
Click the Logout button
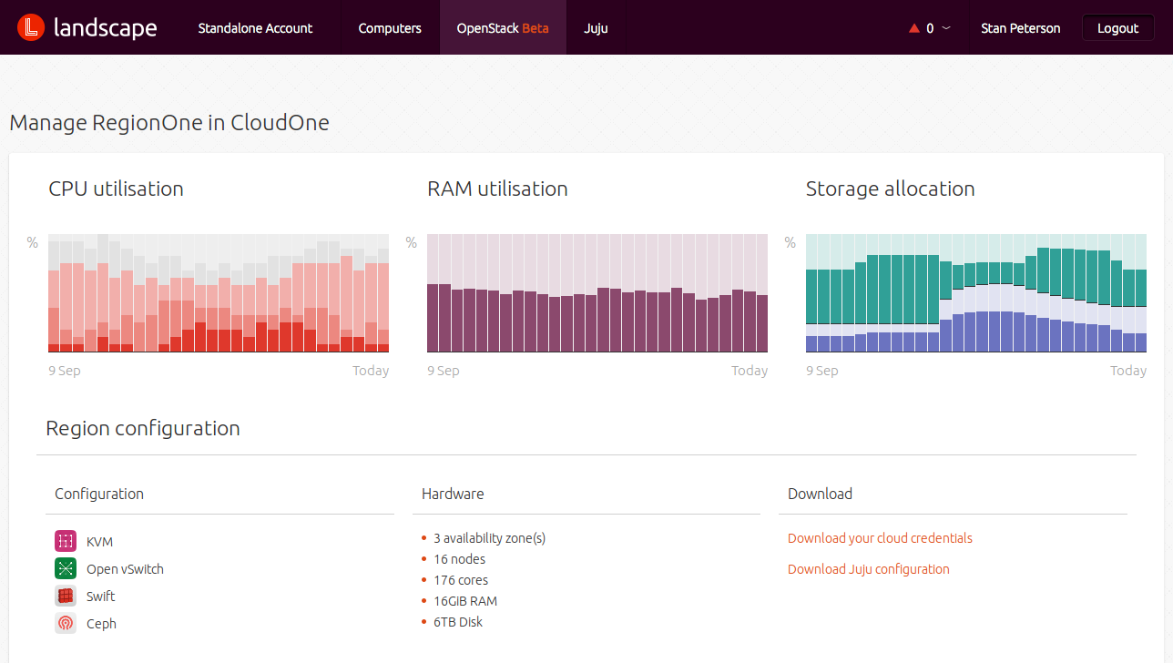click(1117, 27)
